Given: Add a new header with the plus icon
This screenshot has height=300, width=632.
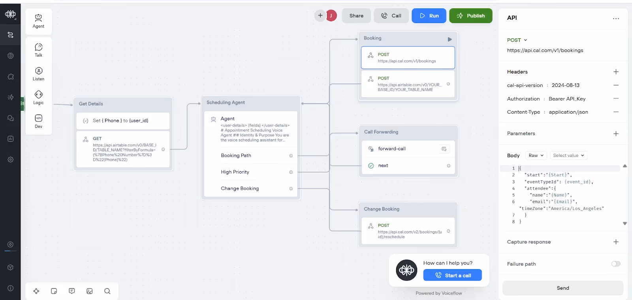Looking at the screenshot, I should tap(616, 72).
